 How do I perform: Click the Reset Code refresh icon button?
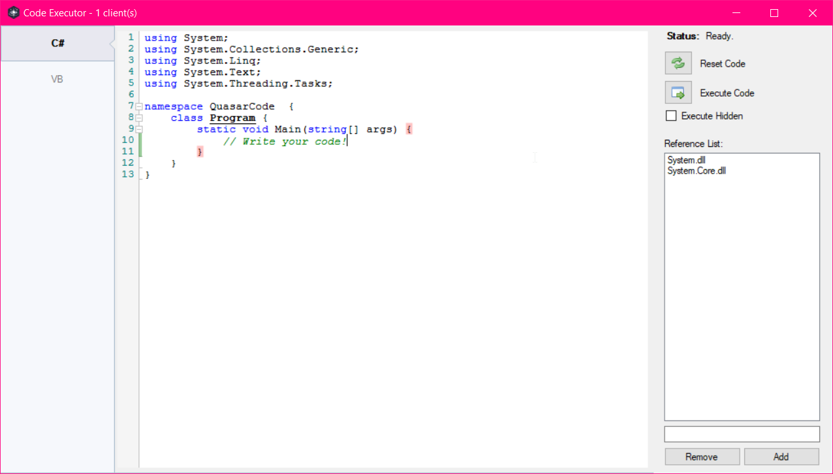(x=678, y=63)
